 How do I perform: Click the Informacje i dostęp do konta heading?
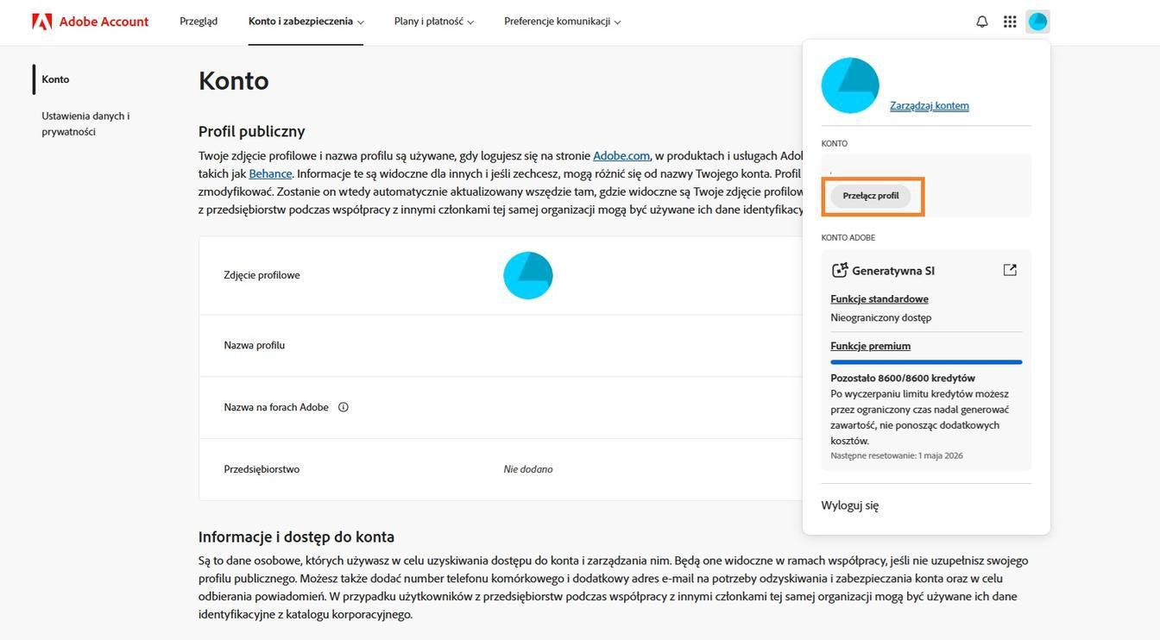[296, 536]
